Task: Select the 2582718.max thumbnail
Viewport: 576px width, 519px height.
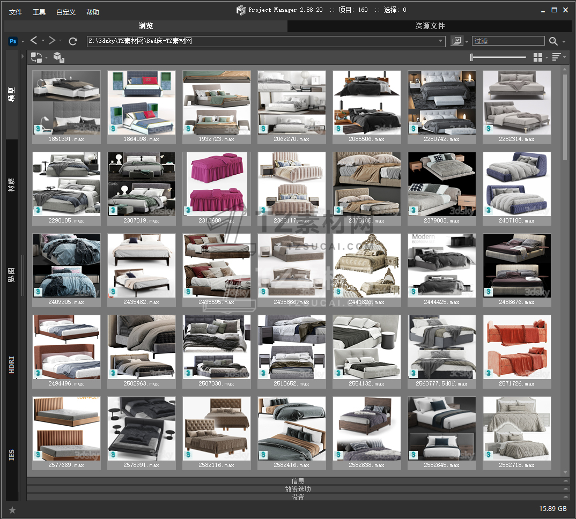Action: [517, 433]
